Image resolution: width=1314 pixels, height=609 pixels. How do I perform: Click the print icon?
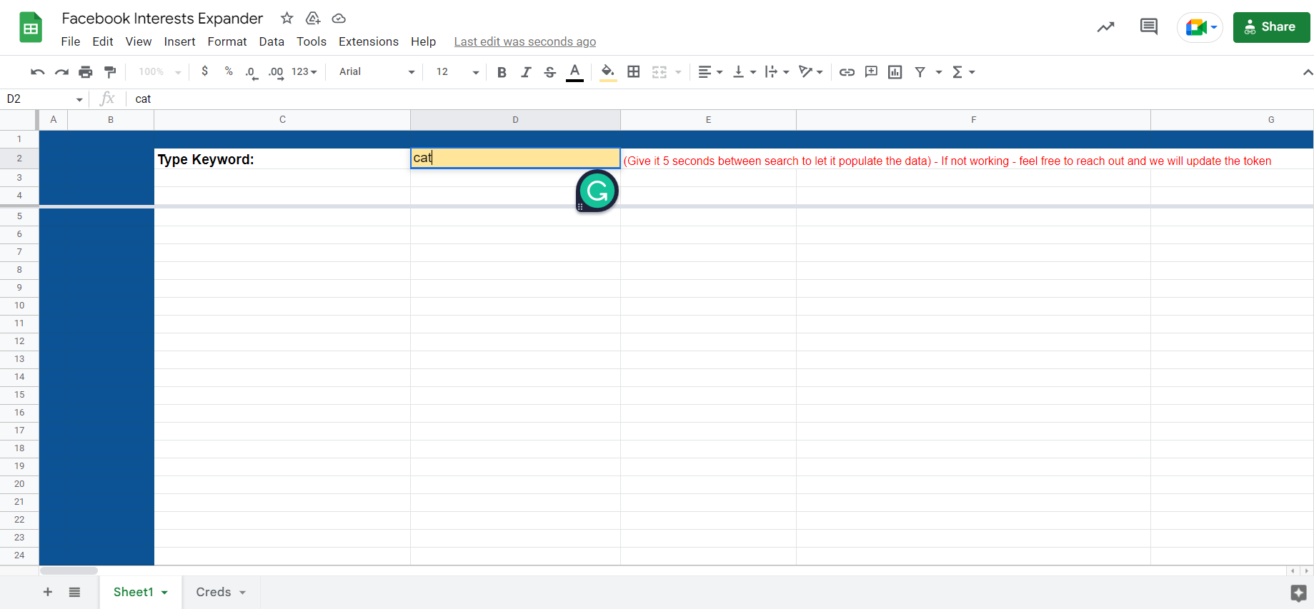86,72
